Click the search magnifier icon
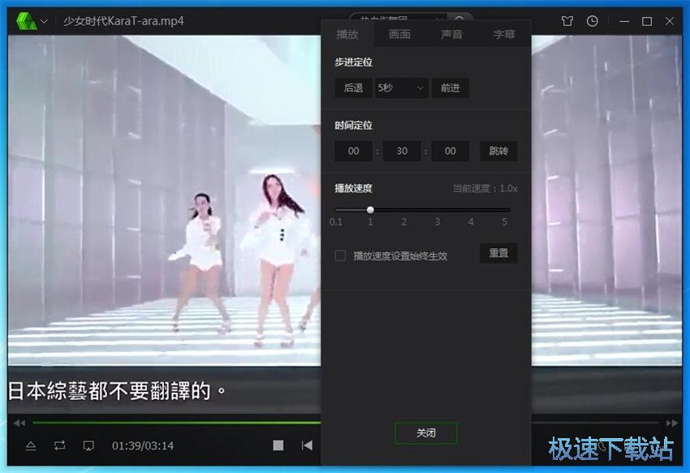 coord(459,19)
